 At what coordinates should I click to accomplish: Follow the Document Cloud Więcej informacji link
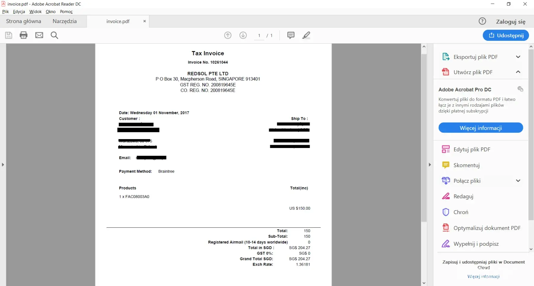tap(484, 276)
